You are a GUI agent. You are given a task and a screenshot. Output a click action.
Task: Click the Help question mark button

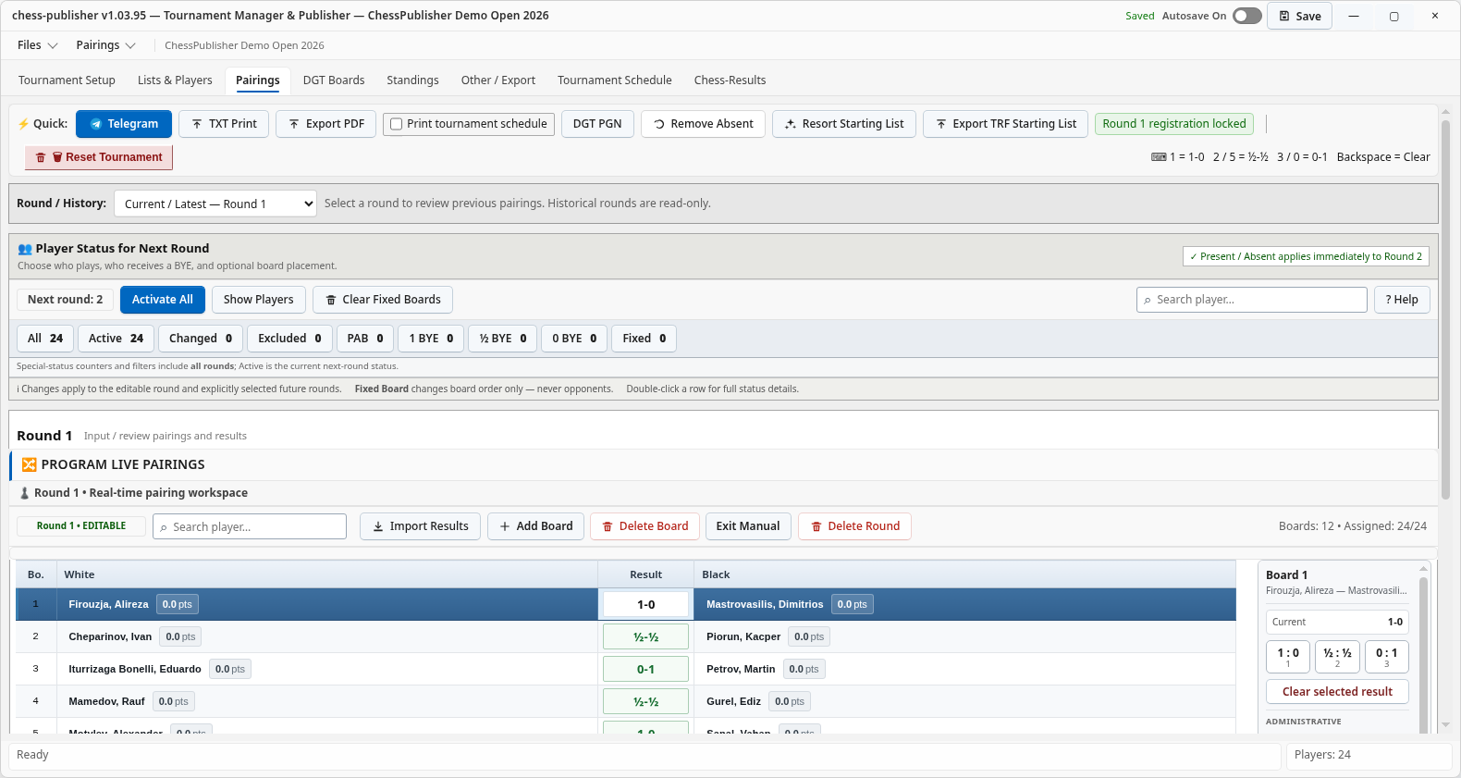(x=1402, y=300)
